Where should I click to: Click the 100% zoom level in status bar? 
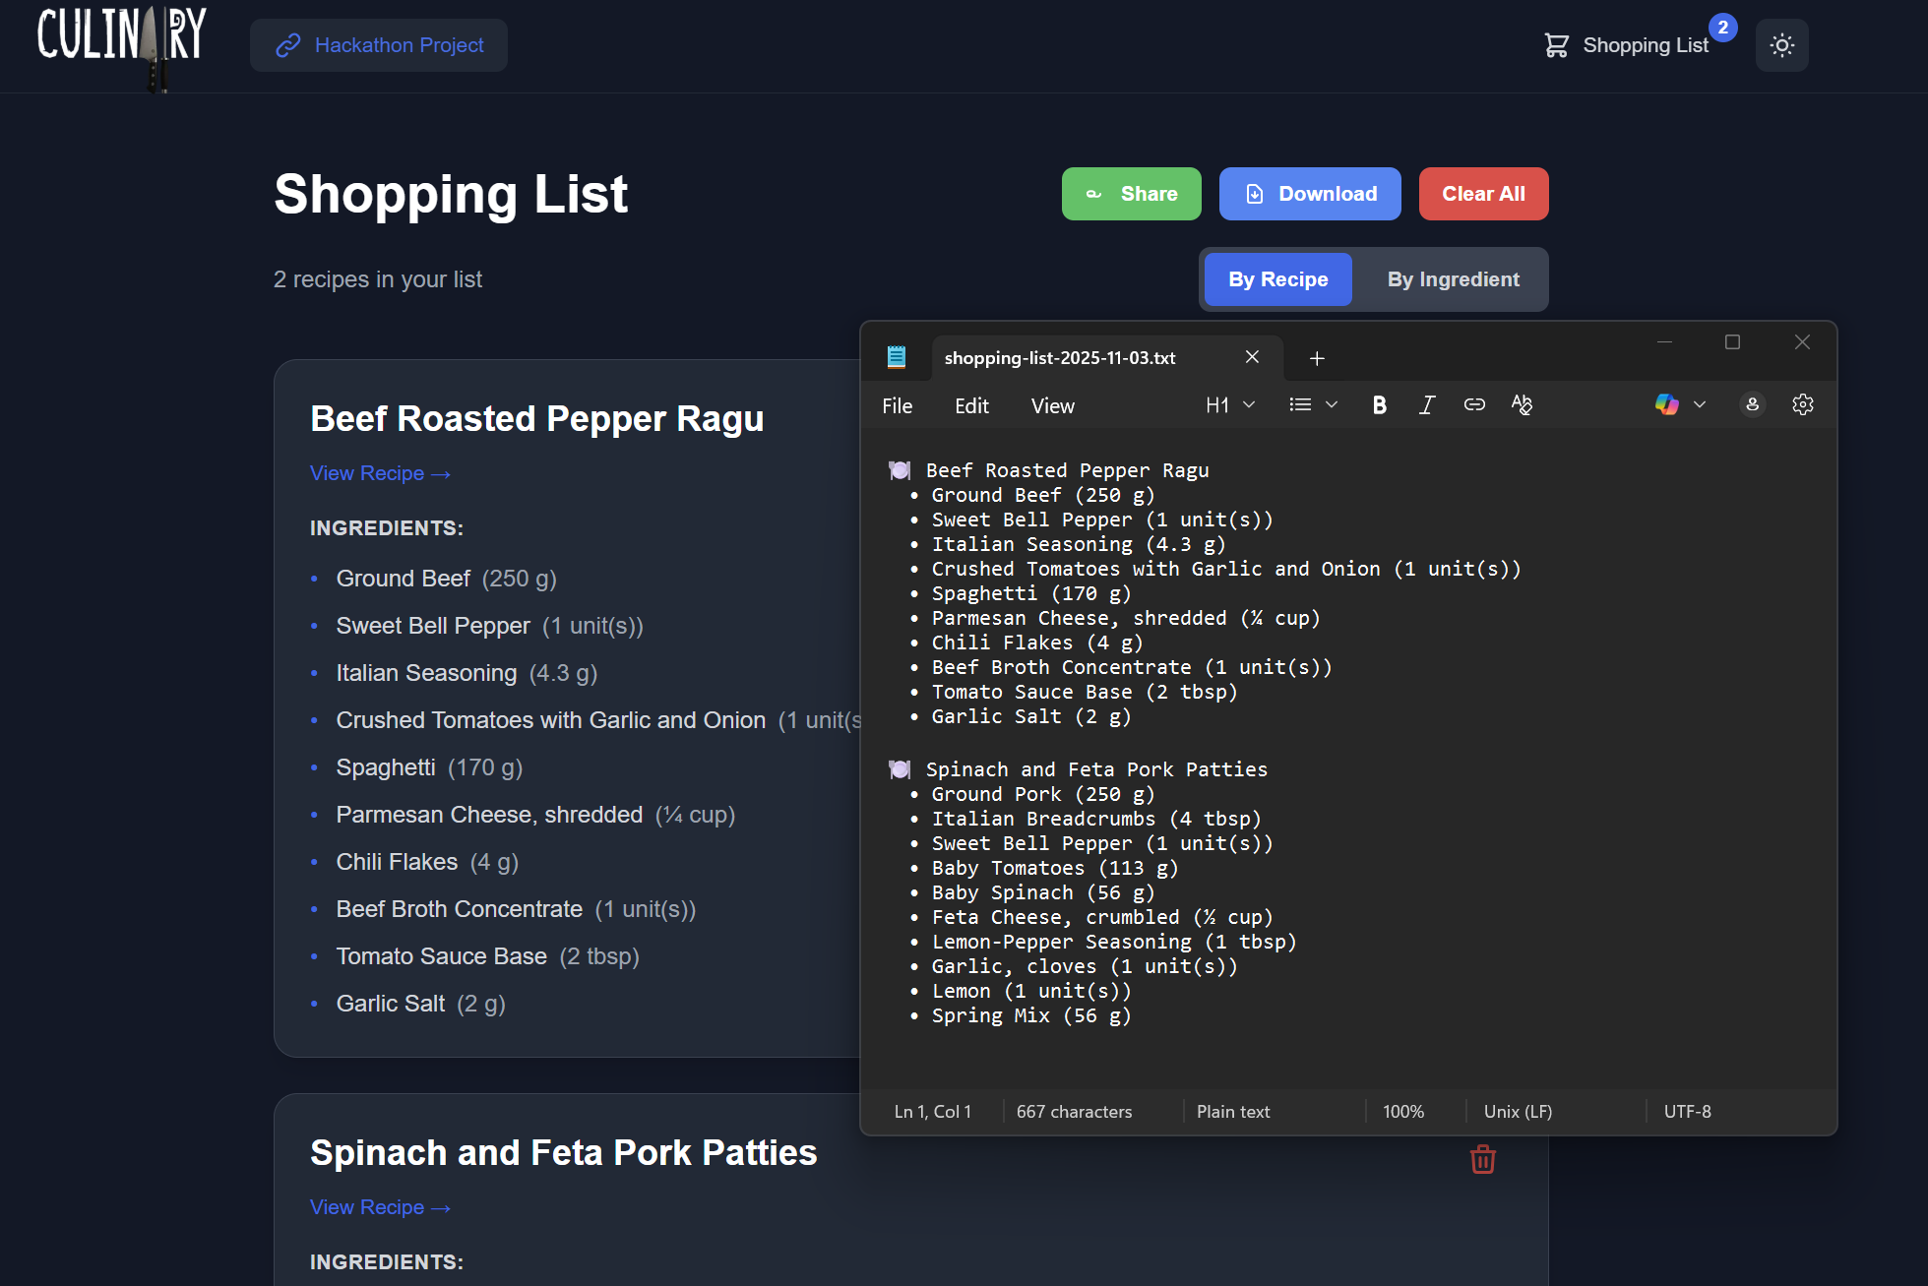coord(1402,1112)
